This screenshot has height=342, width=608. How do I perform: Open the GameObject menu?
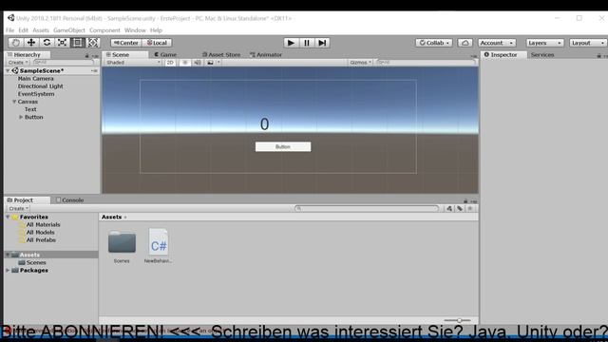point(69,30)
